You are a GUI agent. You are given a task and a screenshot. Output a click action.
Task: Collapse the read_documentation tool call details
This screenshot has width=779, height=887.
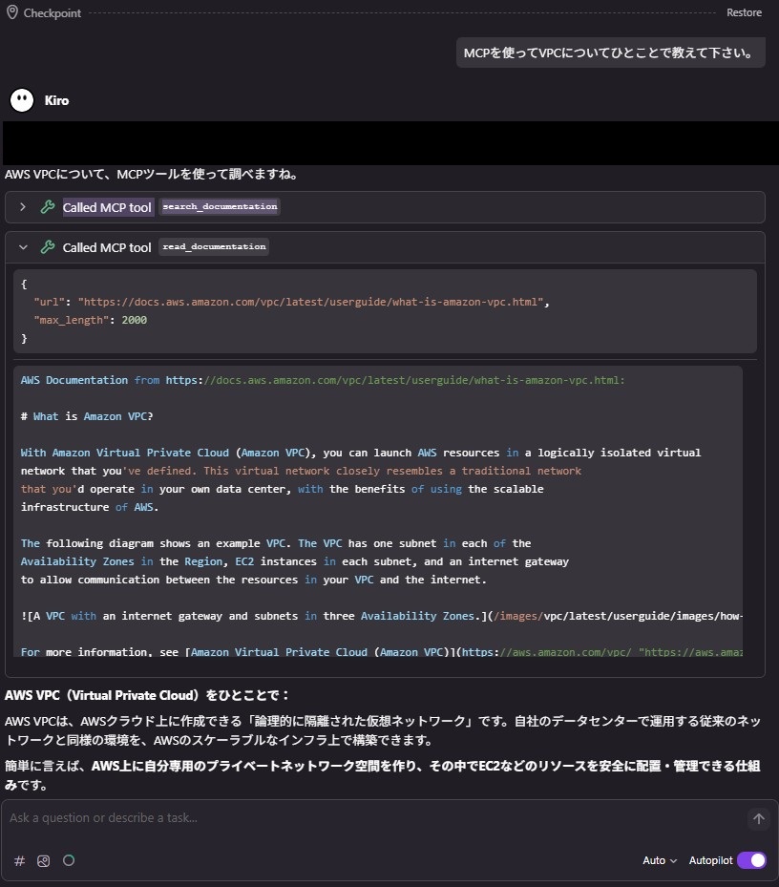tap(22, 247)
